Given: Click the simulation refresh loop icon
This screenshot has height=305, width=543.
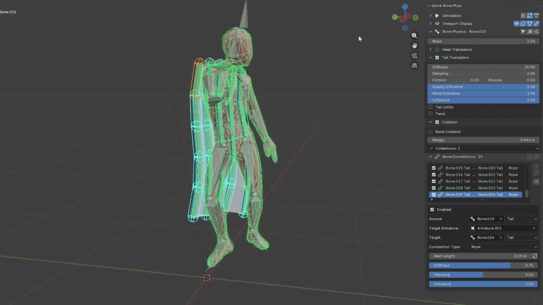Looking at the screenshot, I should point(529,16).
